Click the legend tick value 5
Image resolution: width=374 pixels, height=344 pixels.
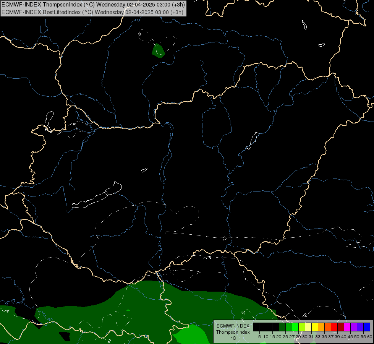click(x=259, y=337)
